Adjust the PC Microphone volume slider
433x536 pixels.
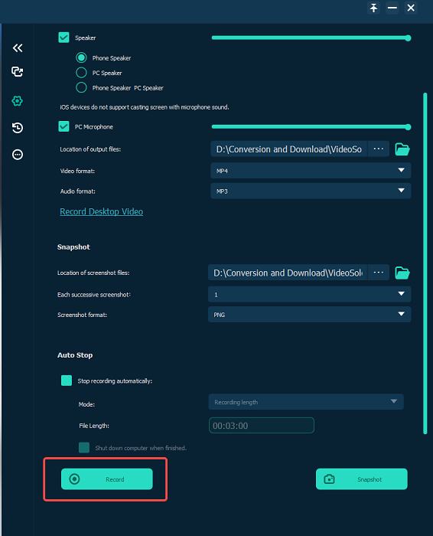[311, 127]
